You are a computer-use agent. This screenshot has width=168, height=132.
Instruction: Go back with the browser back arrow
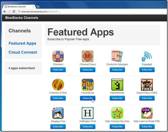pos(5,11)
